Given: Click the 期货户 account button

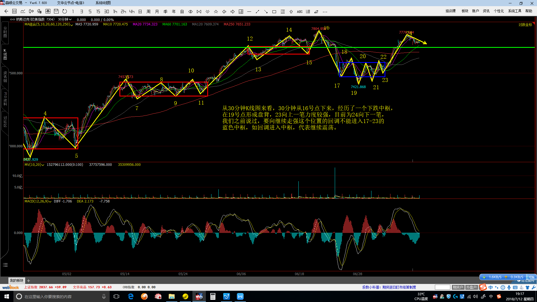Looking at the screenshot, I should click(458, 287).
